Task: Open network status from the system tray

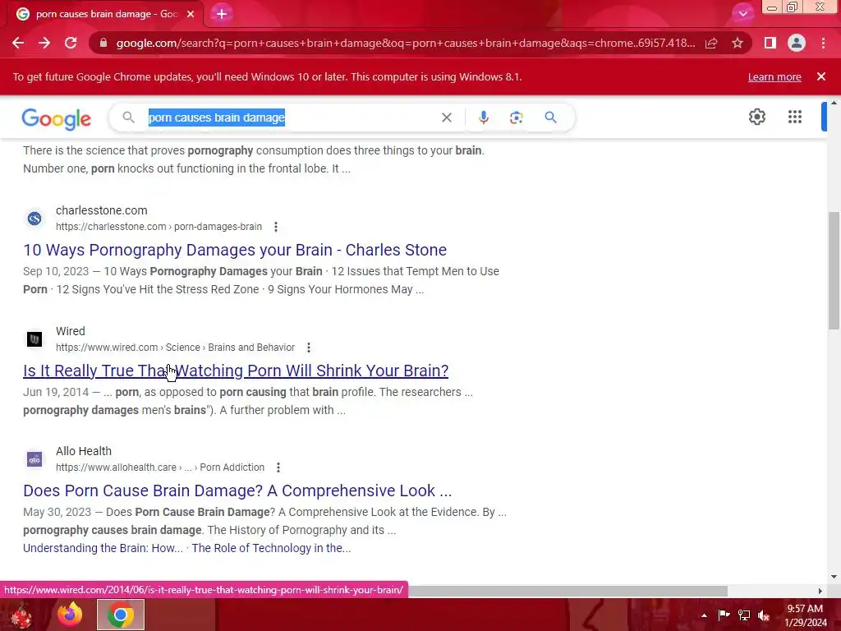Action: [744, 615]
